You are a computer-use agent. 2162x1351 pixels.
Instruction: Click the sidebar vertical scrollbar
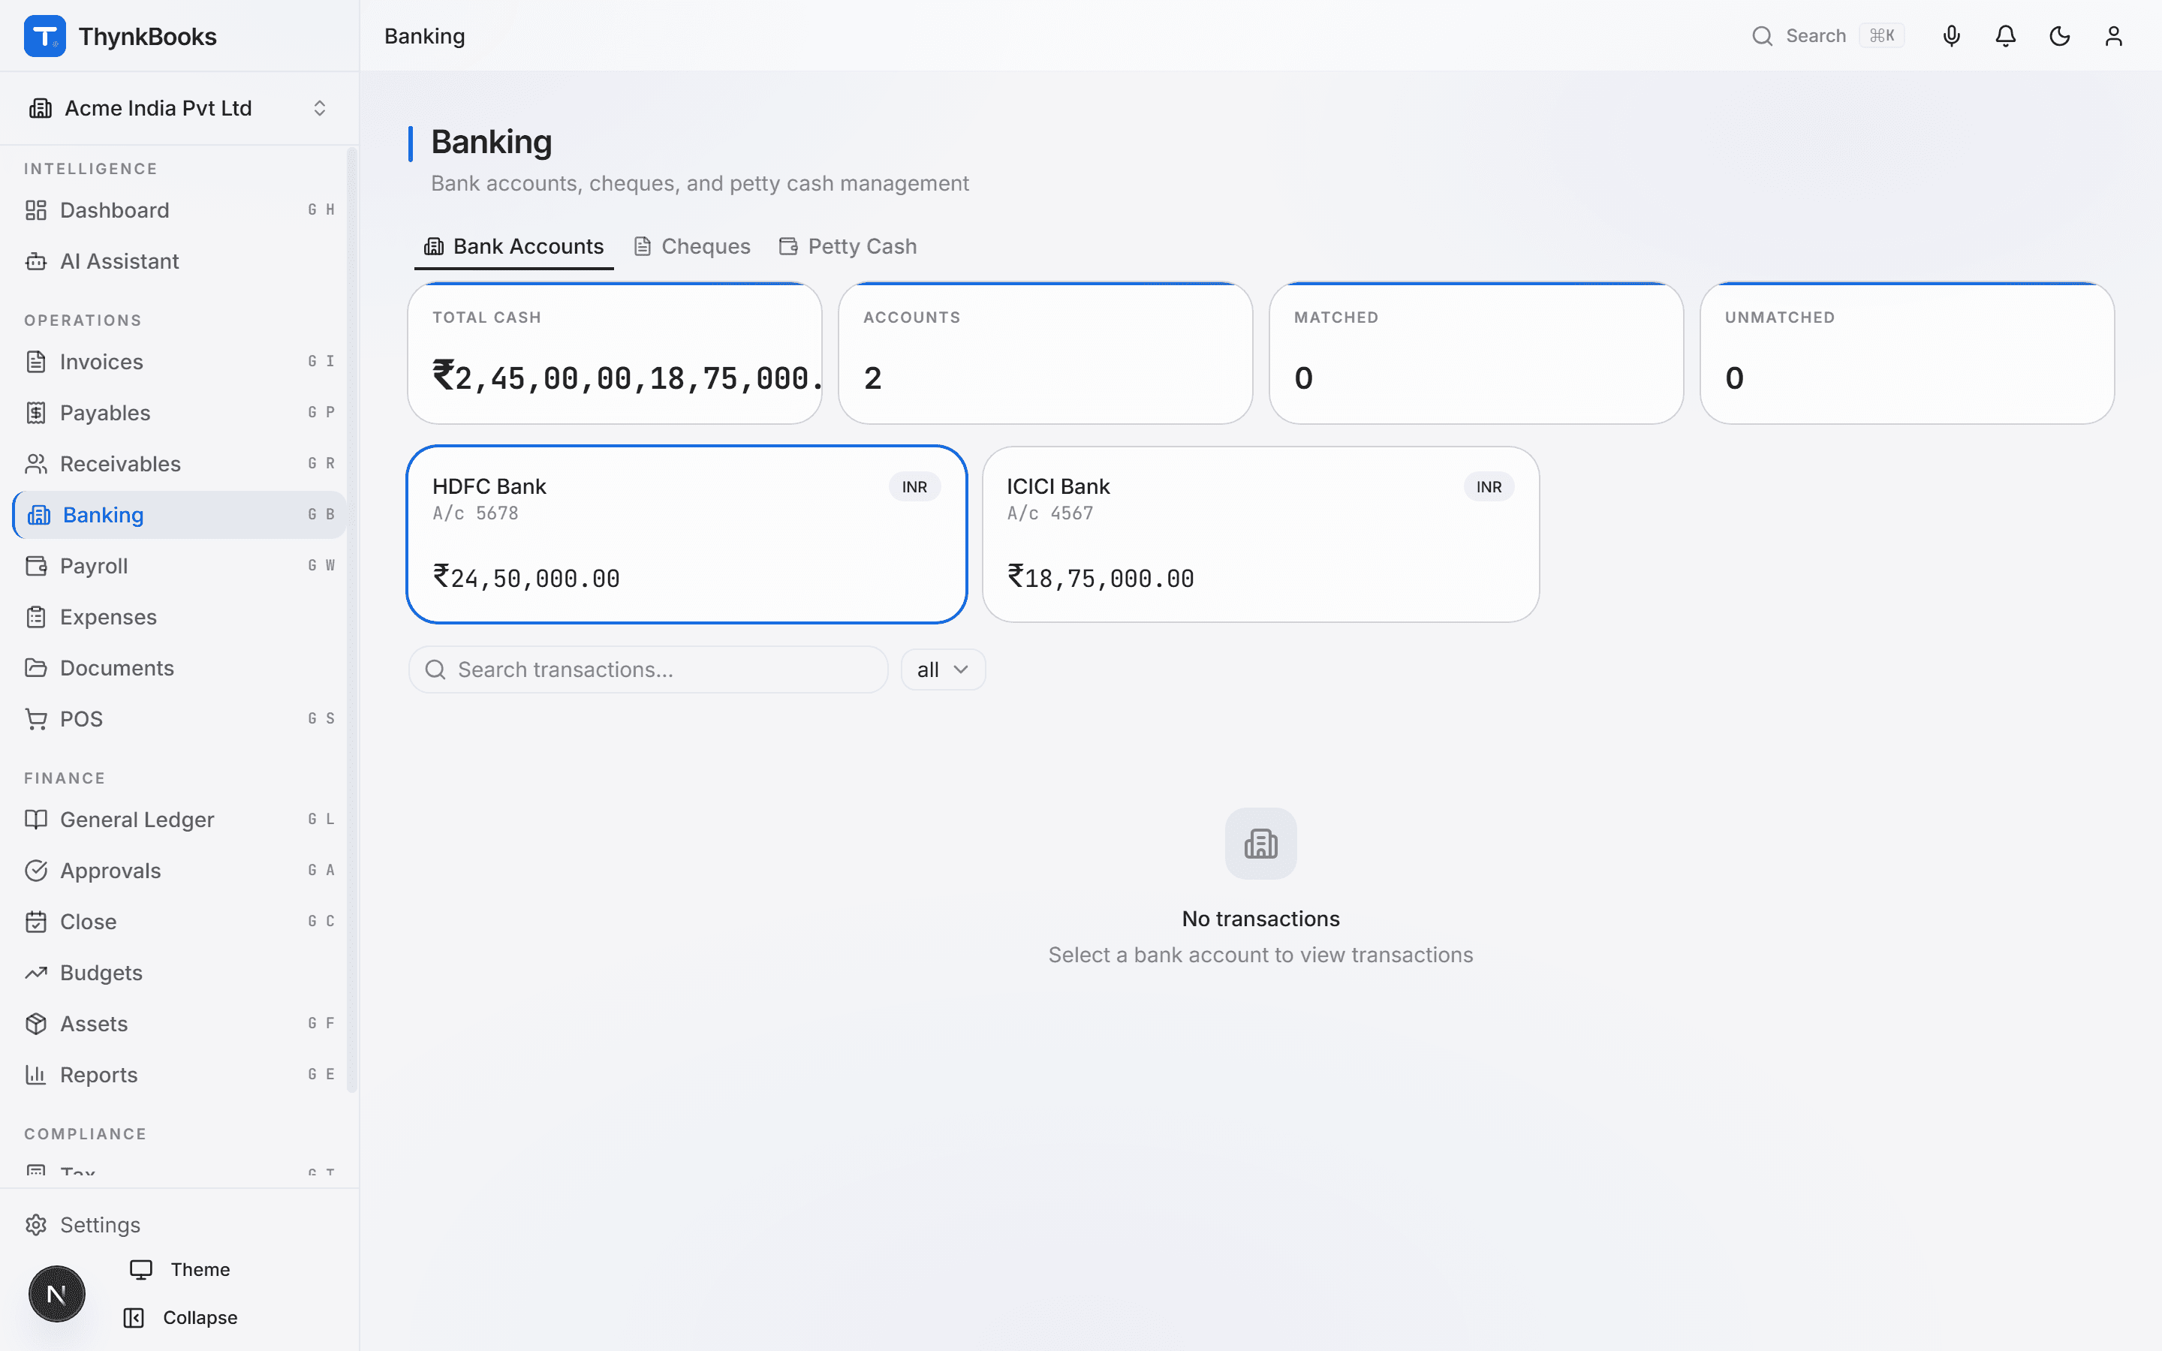(x=352, y=620)
